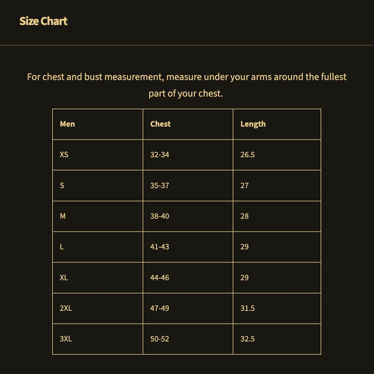Select the 2XL size cell

pyautogui.click(x=66, y=309)
